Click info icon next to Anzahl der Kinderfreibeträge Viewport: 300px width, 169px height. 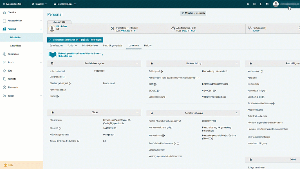[78, 141]
